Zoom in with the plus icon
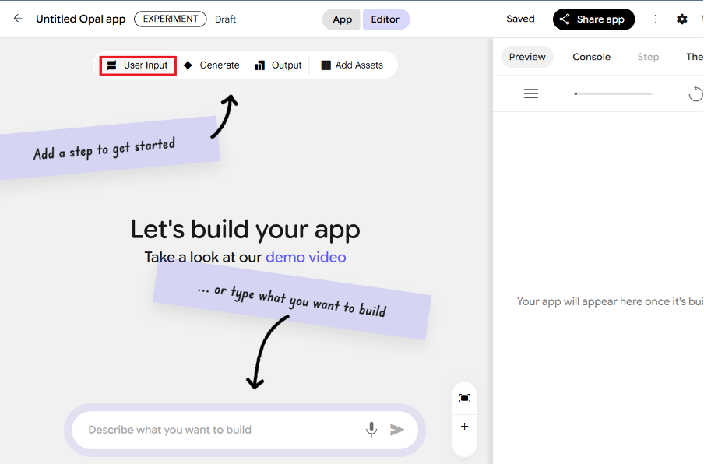The image size is (704, 464). click(x=465, y=426)
